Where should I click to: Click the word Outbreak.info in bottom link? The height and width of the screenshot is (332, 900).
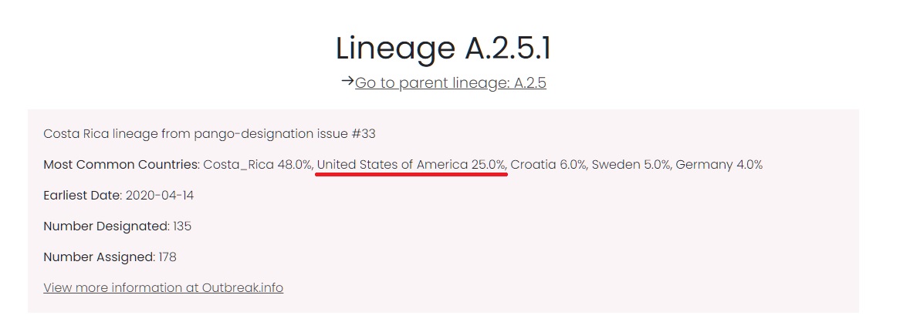[x=242, y=288]
